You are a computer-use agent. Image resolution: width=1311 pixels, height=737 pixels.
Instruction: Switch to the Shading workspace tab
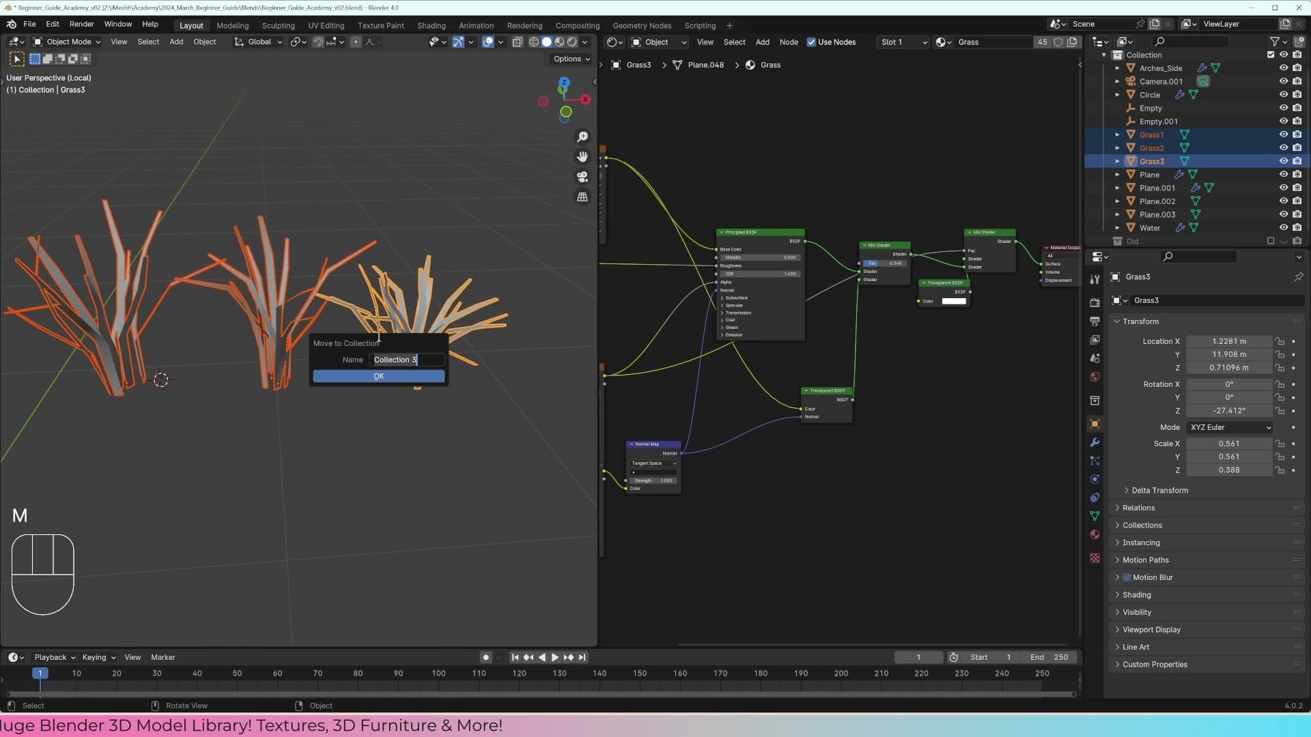coord(432,25)
